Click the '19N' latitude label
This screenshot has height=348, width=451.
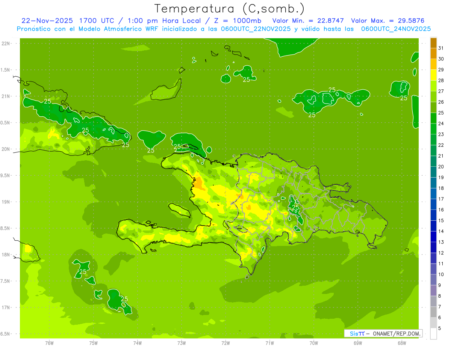click(6, 202)
